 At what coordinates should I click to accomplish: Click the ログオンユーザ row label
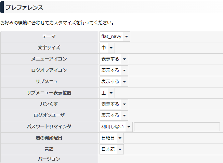(49, 116)
